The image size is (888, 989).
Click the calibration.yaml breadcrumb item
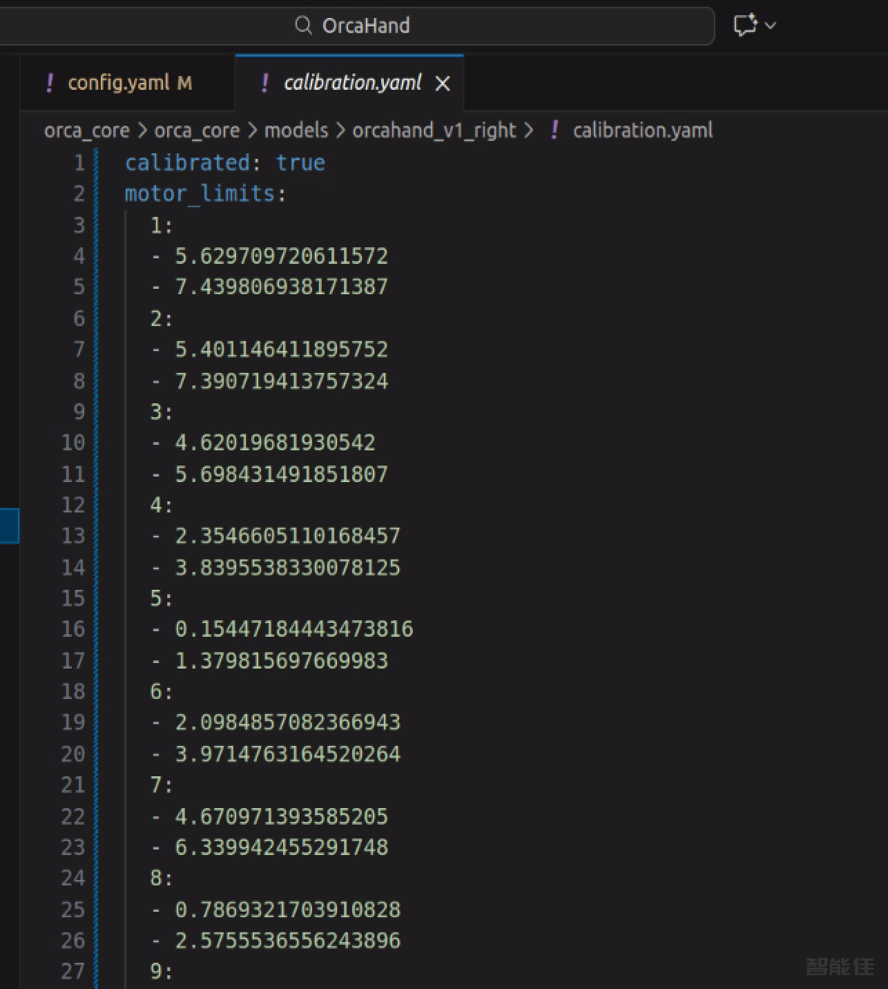point(642,130)
